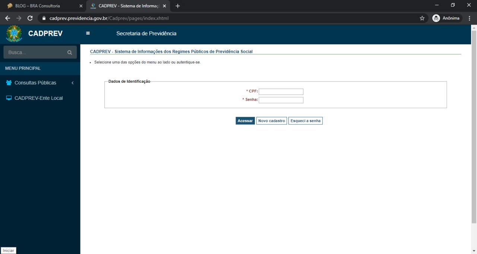Click 'Selecione uma das opções' instruction text
Screen dimensions: 477x254
pos(148,62)
